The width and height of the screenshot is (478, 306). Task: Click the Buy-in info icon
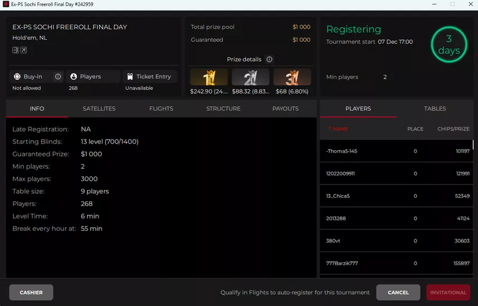click(58, 77)
